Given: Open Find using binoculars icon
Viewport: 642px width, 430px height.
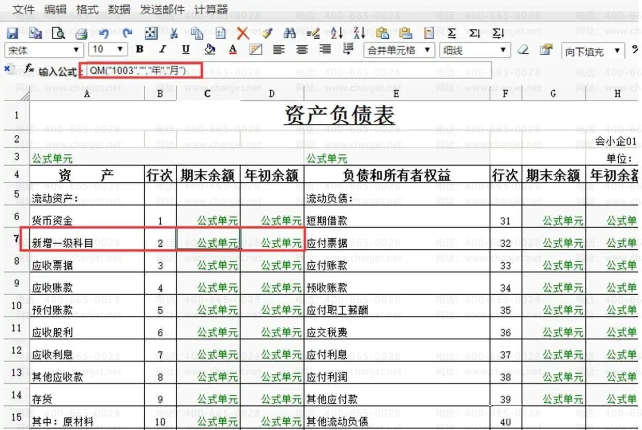Looking at the screenshot, I should click(290, 34).
